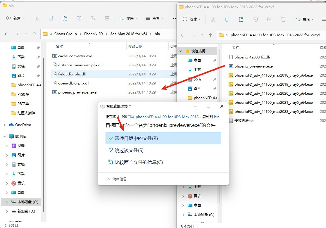Click 3ds Max 2018 for x64 breadcrumb
The height and width of the screenshot is (228, 326).
pos(129,34)
